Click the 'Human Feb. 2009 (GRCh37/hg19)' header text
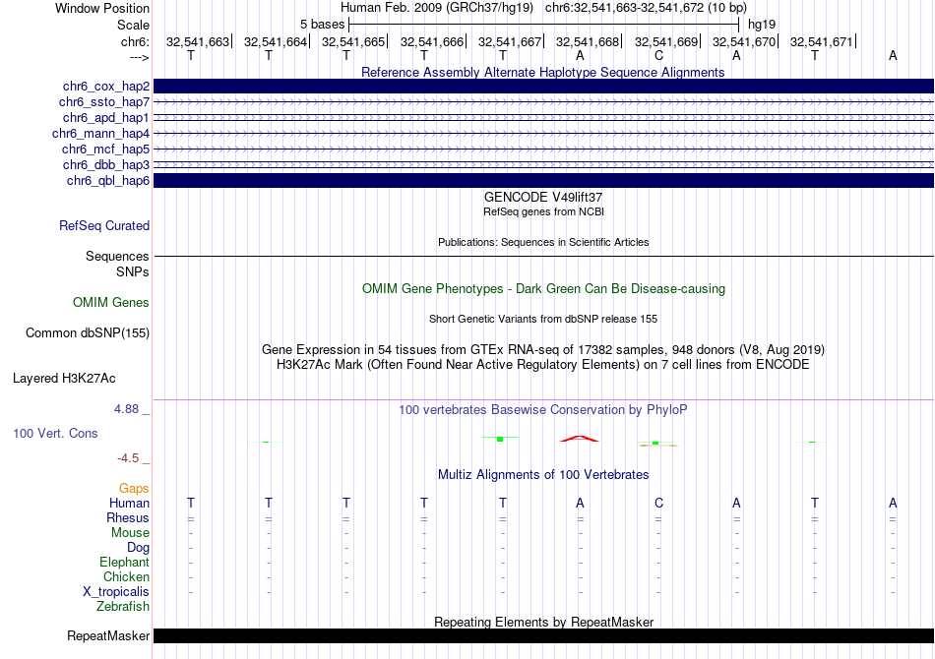This screenshot has height=659, width=935. (x=436, y=8)
